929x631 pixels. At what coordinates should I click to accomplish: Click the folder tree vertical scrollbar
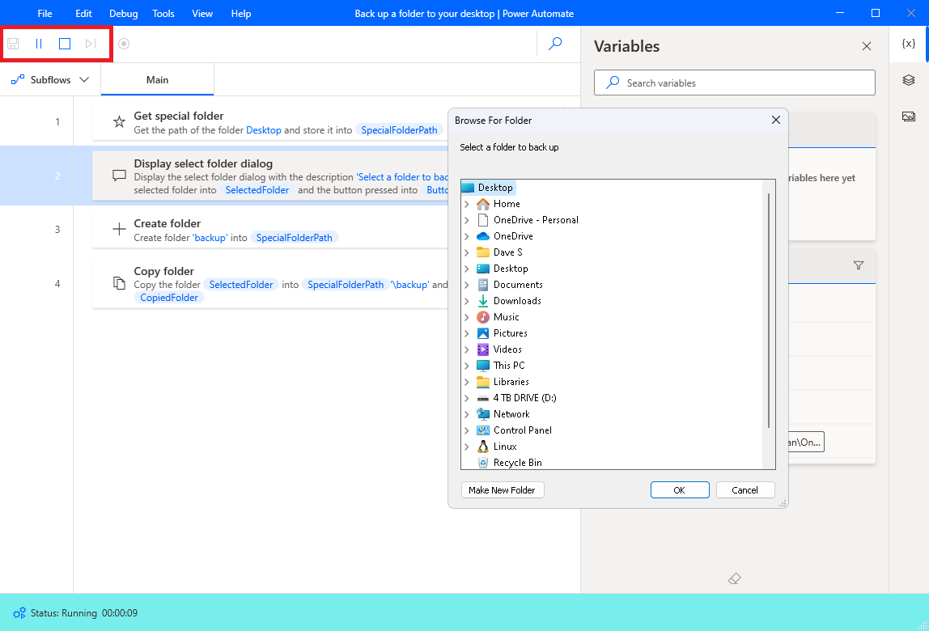[x=769, y=310]
